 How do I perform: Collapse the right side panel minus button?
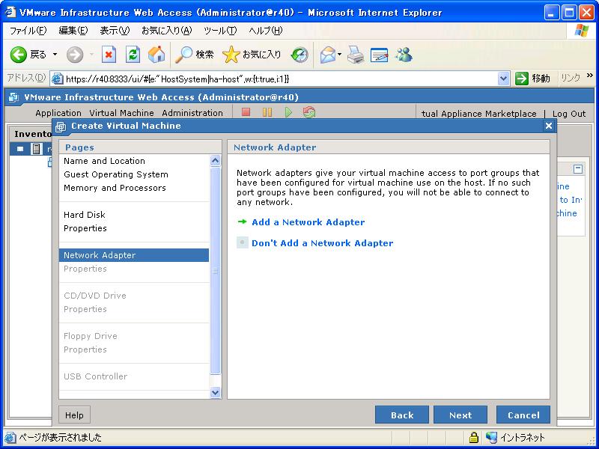[x=578, y=169]
